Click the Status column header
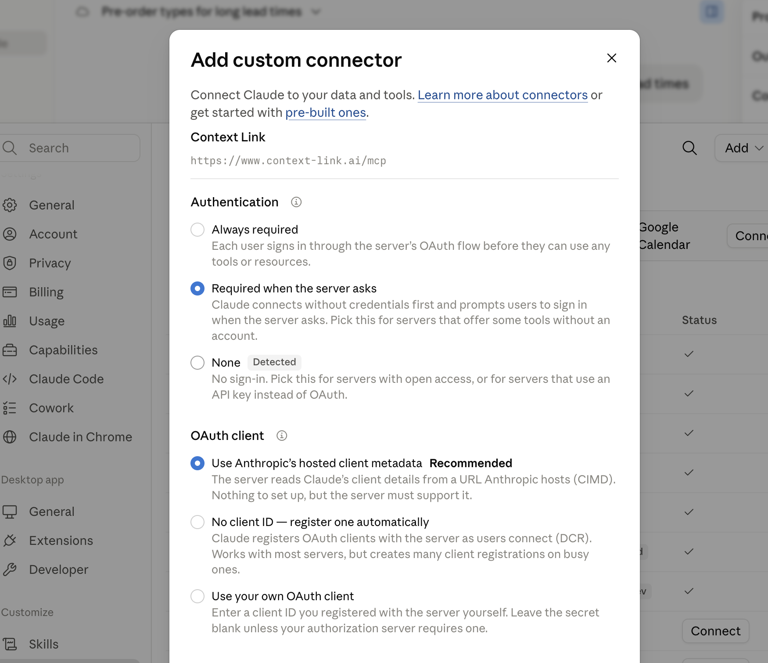The image size is (768, 663). (699, 320)
